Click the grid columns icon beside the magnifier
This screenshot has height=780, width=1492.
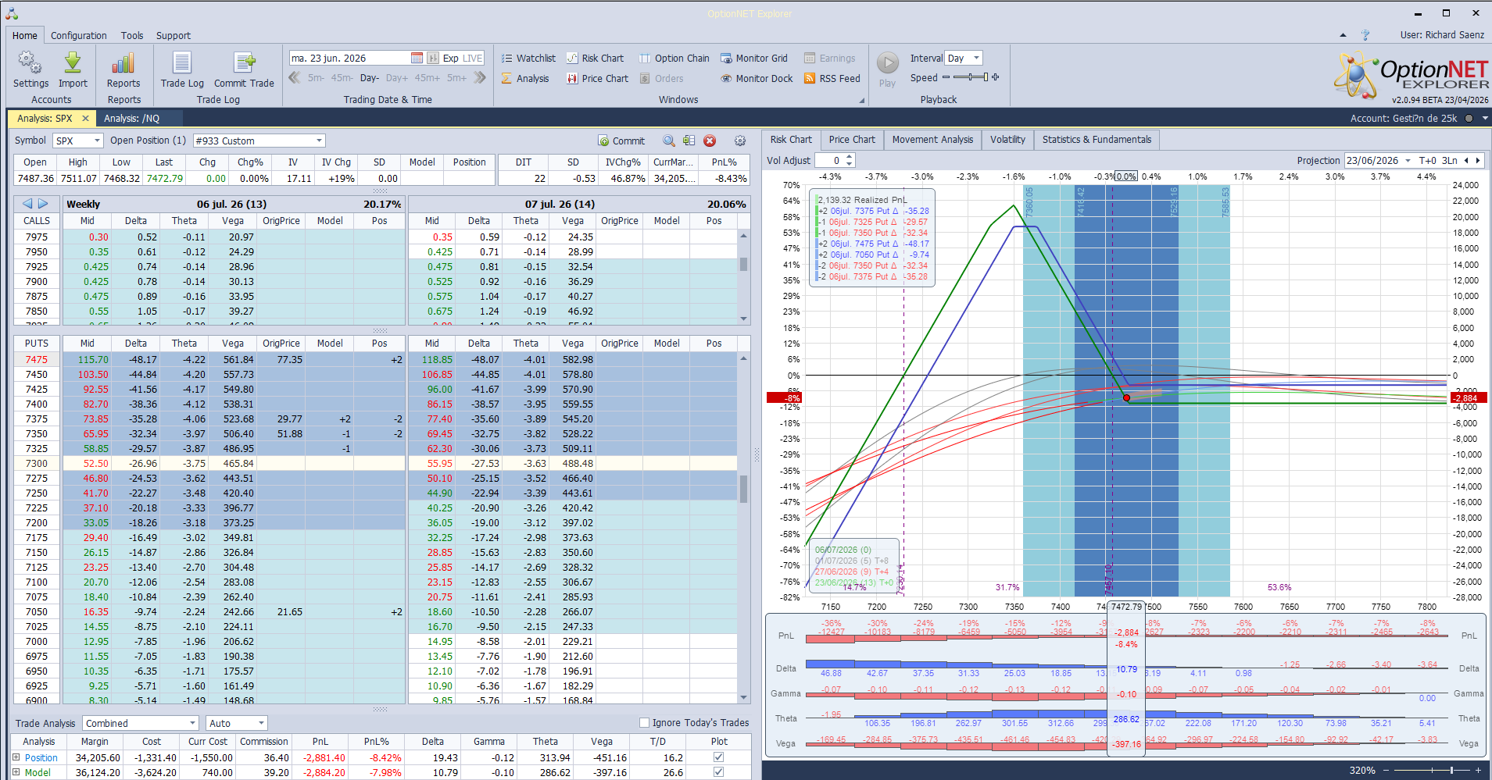(x=689, y=141)
